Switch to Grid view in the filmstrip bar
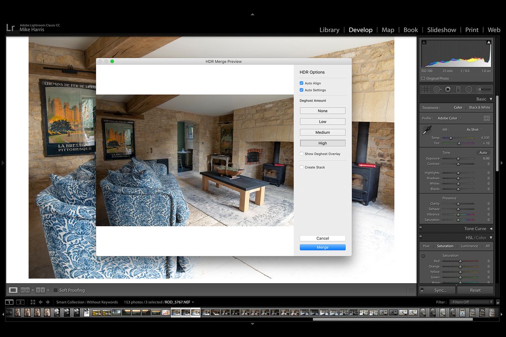The image size is (506, 337). point(32,302)
